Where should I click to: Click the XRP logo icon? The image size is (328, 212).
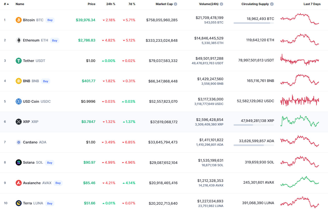[x=19, y=122]
